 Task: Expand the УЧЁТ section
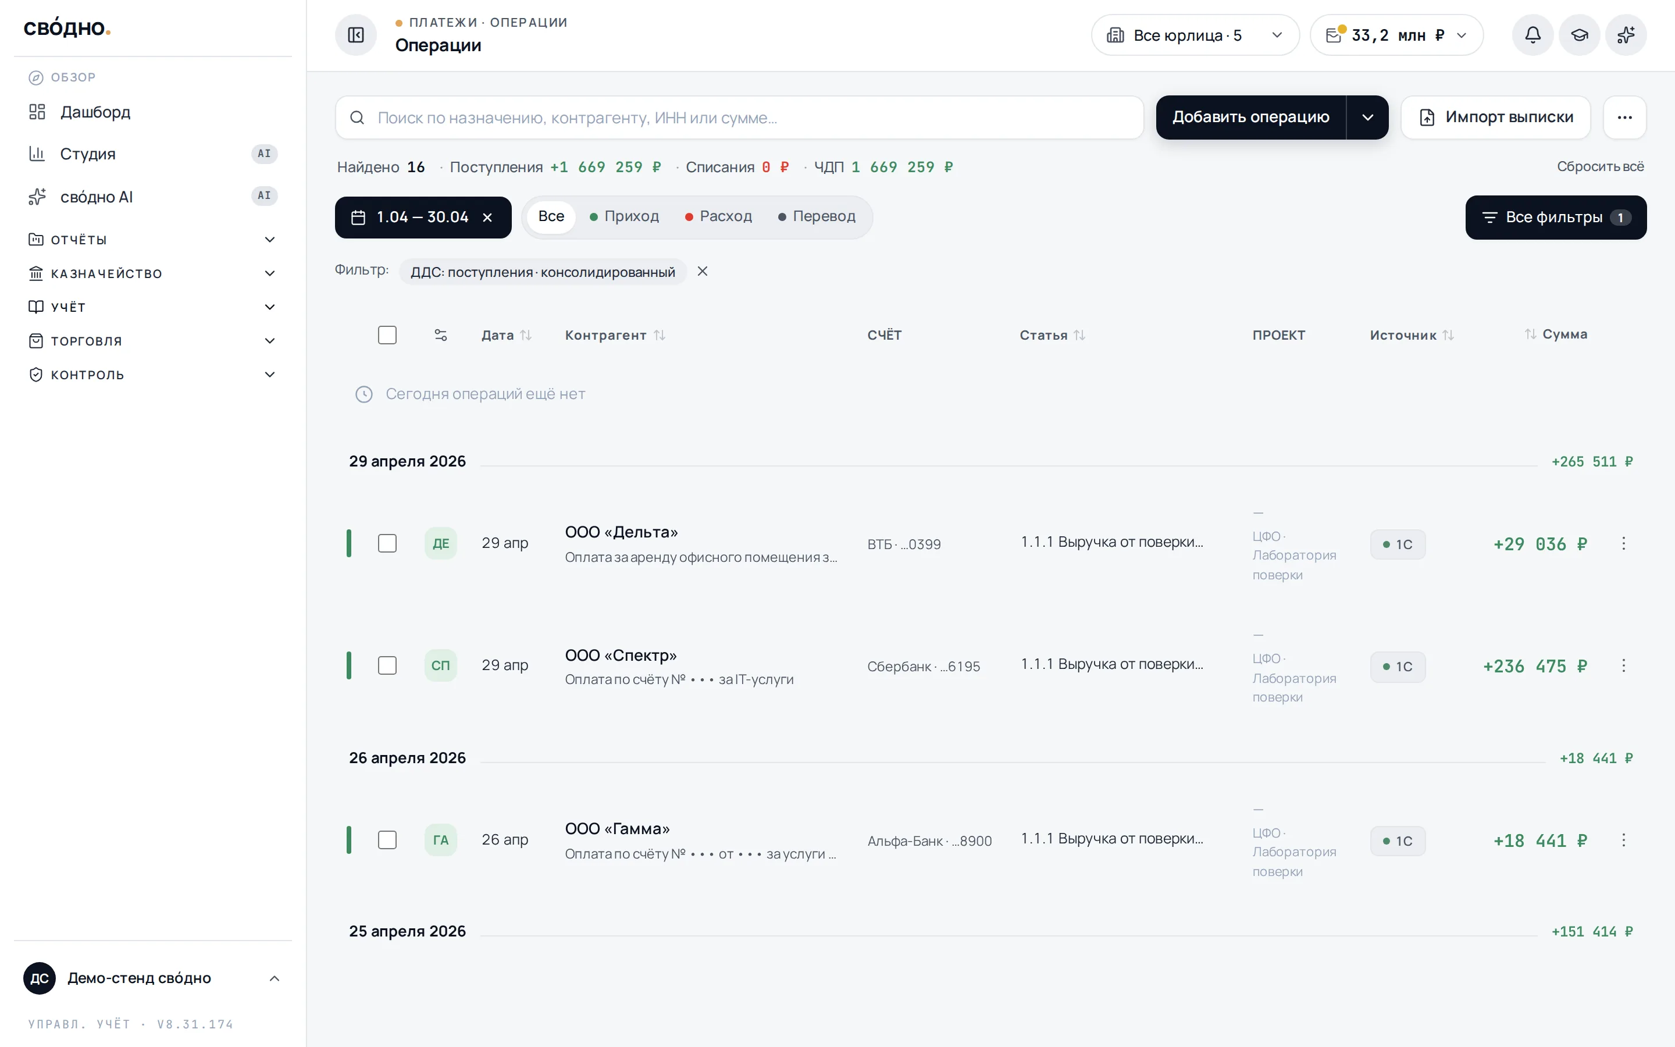152,307
